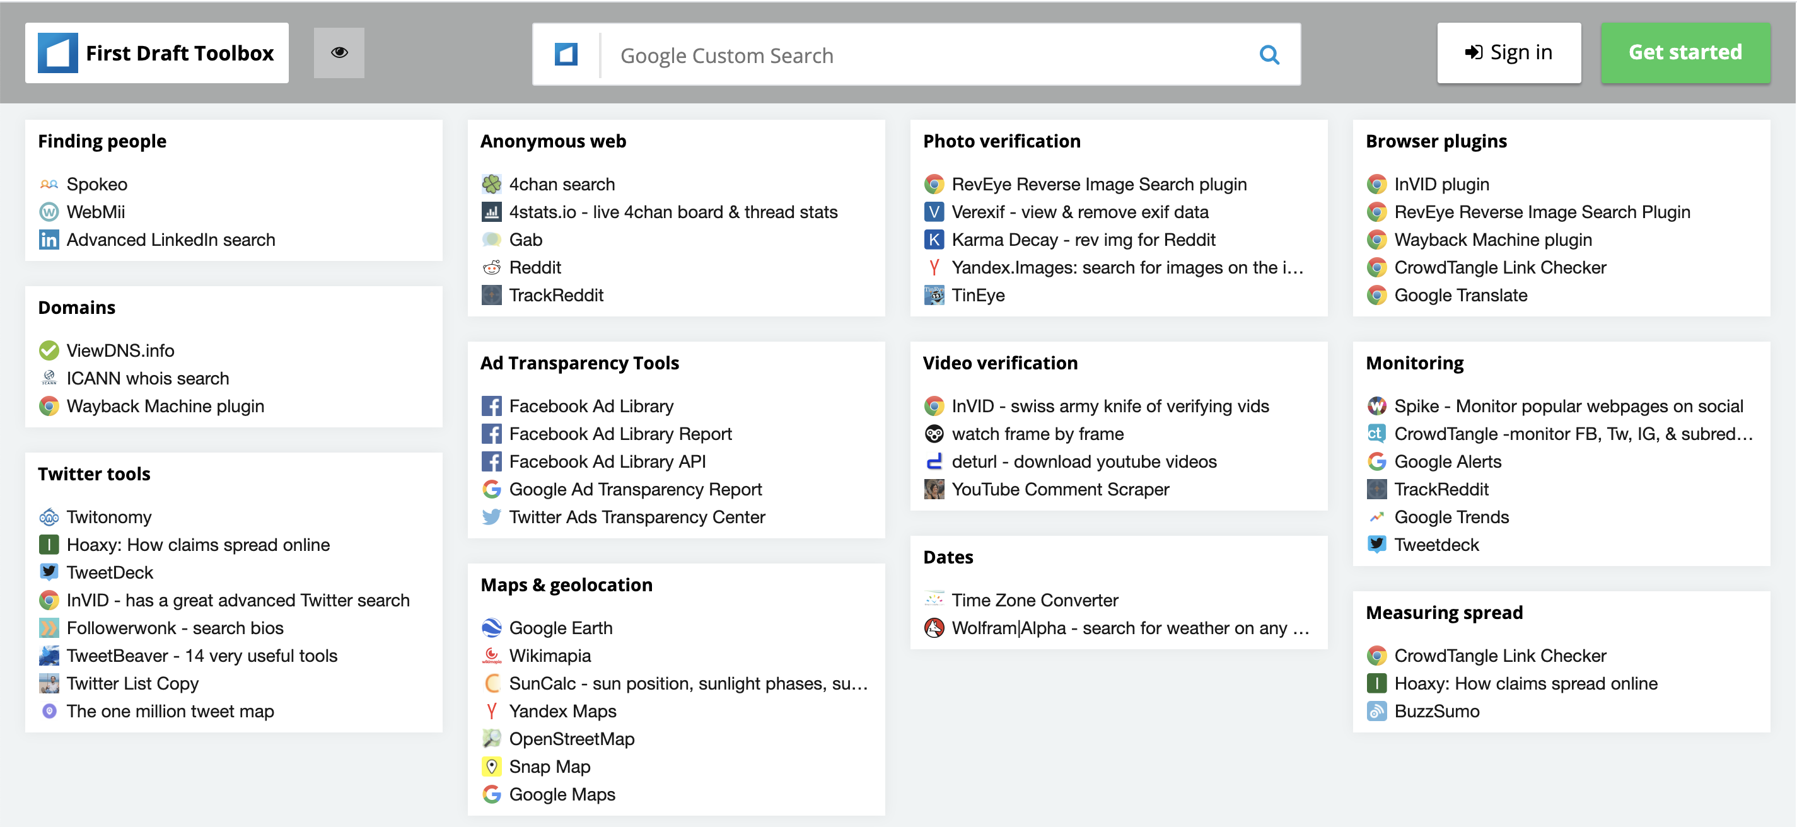Open the Spokeo link

(x=97, y=184)
